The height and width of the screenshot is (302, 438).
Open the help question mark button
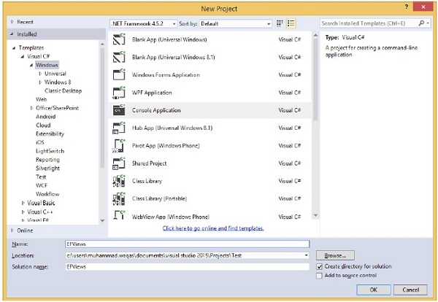pyautogui.click(x=407, y=7)
